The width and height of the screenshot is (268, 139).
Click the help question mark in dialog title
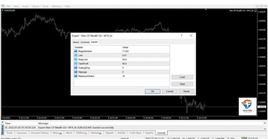click(181, 35)
